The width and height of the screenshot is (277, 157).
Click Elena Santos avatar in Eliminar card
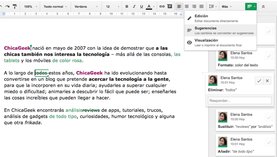click(213, 80)
